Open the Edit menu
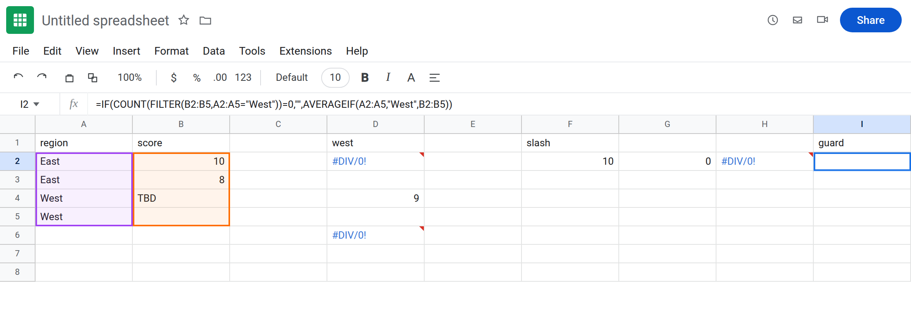911x331 pixels. pyautogui.click(x=52, y=51)
